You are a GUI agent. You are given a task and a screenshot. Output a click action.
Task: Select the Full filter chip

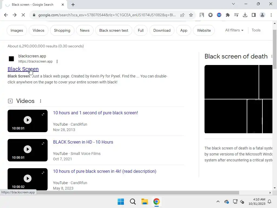coord(141,30)
